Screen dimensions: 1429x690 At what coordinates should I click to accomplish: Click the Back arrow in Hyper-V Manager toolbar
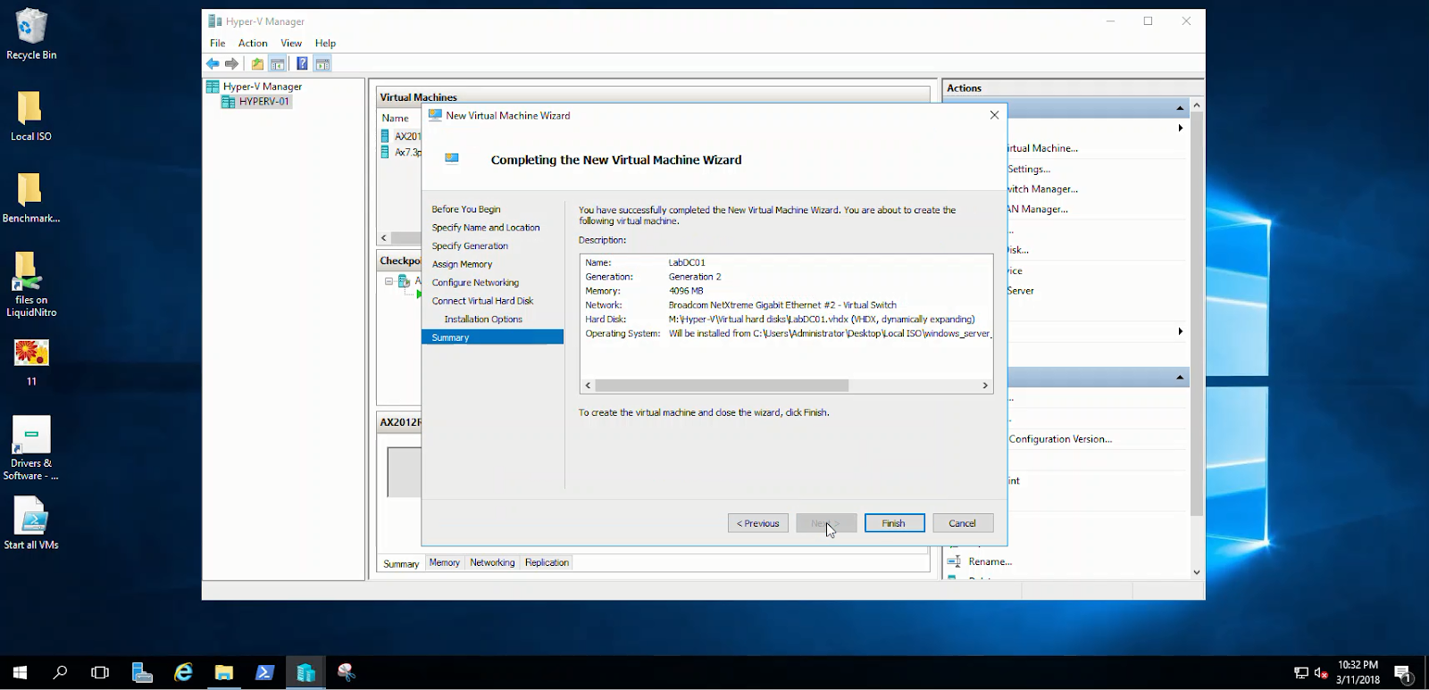213,63
